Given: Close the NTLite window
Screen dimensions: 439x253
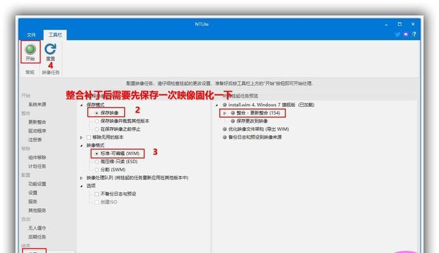Looking at the screenshot, I should click(413, 24).
